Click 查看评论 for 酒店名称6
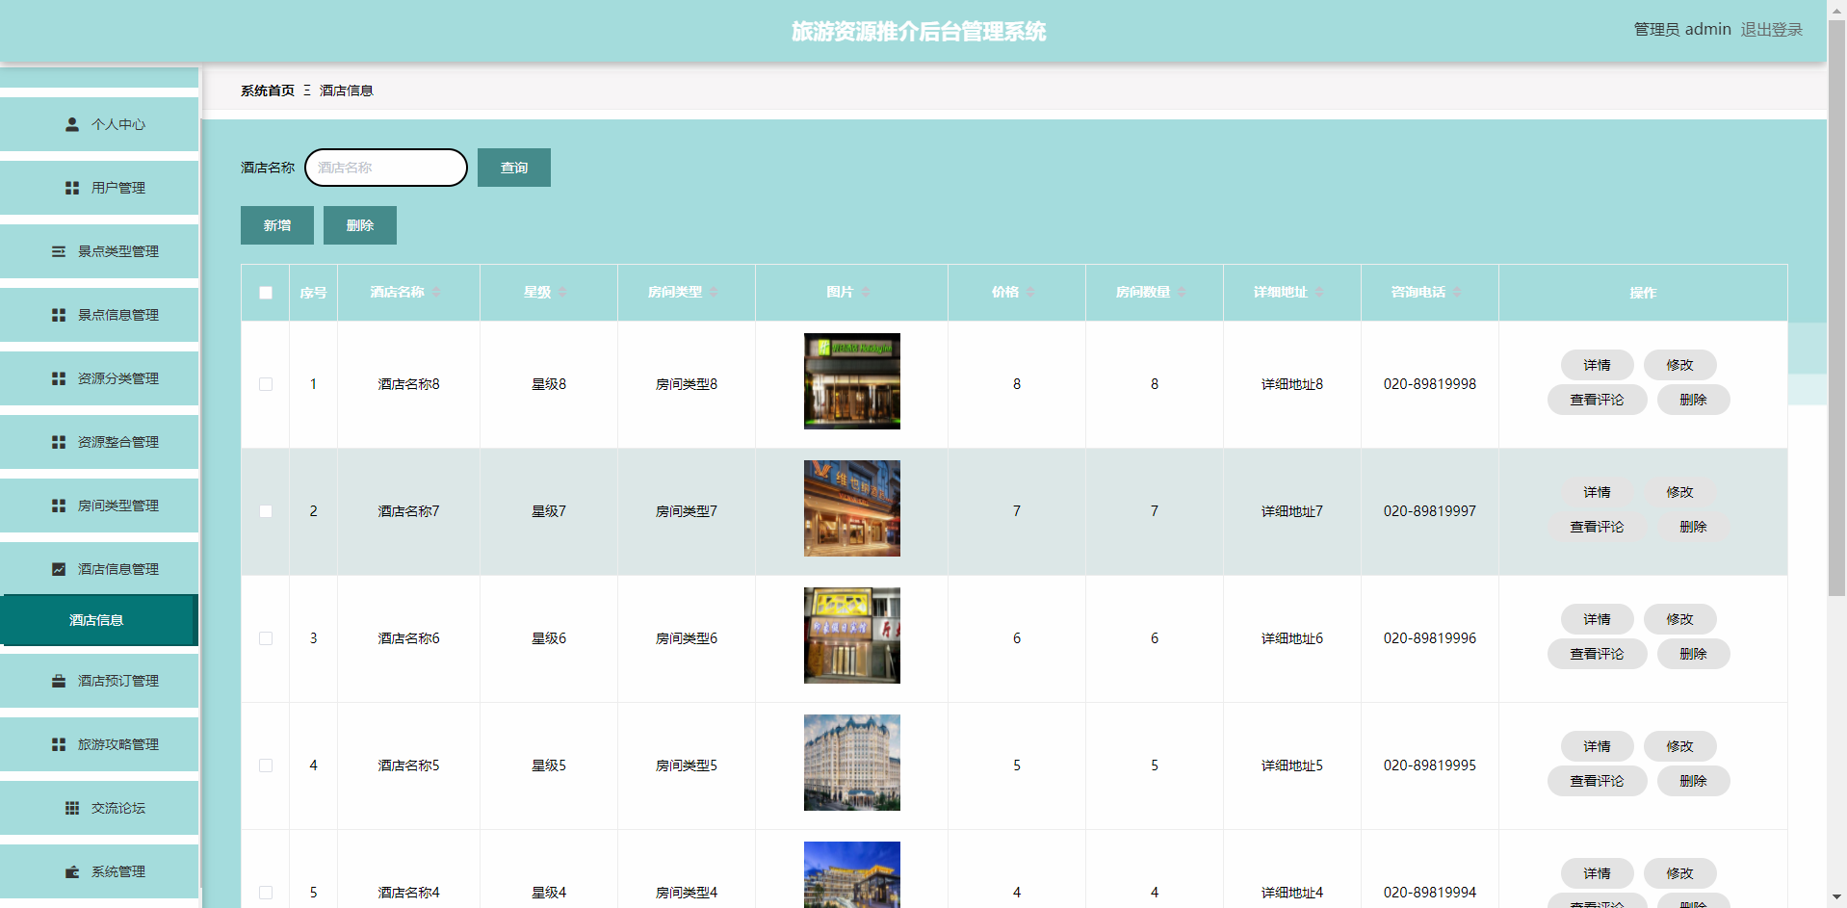The width and height of the screenshot is (1847, 908). [1598, 654]
